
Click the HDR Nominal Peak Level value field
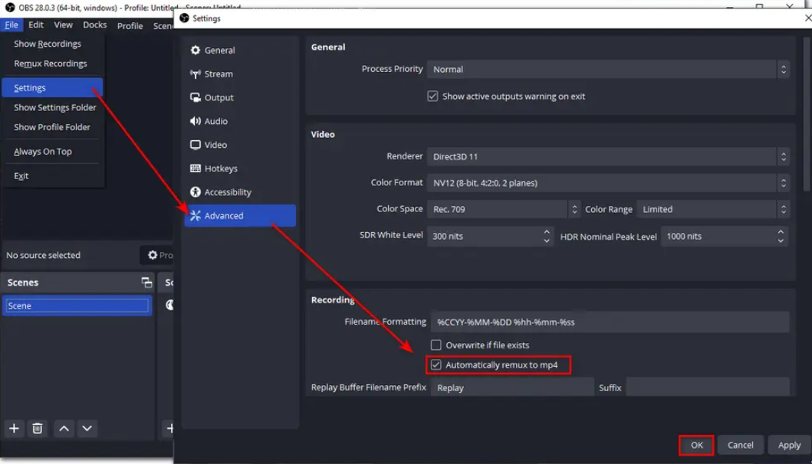[718, 237]
